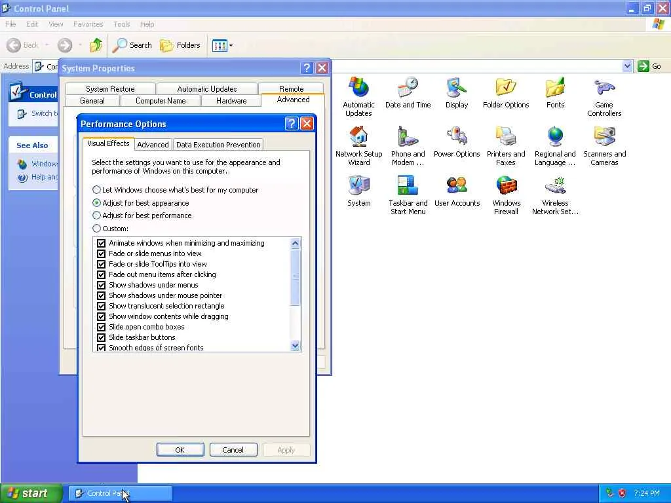Viewport: 671px width, 503px height.
Task: Click OK in Performance Options
Action: tap(180, 449)
